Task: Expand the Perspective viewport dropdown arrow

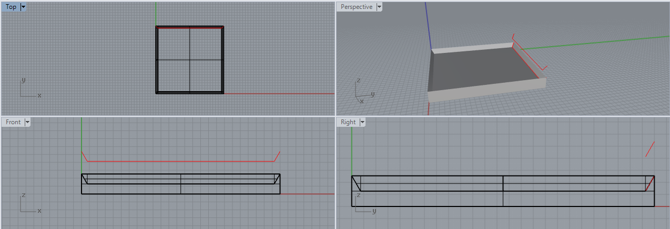Action: click(379, 7)
